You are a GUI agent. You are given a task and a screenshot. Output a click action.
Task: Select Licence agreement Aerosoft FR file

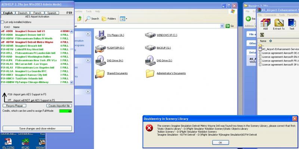pos(278,61)
